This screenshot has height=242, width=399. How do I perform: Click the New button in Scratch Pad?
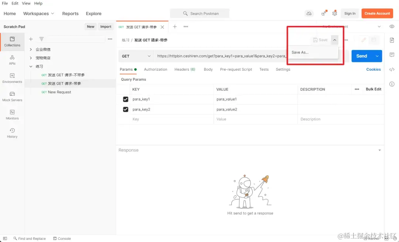(x=91, y=27)
